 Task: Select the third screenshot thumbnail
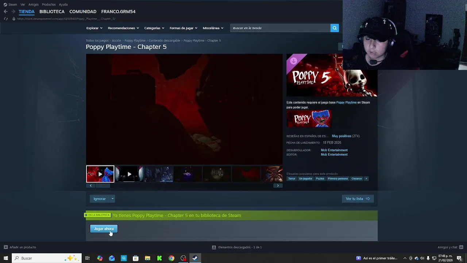(x=158, y=174)
